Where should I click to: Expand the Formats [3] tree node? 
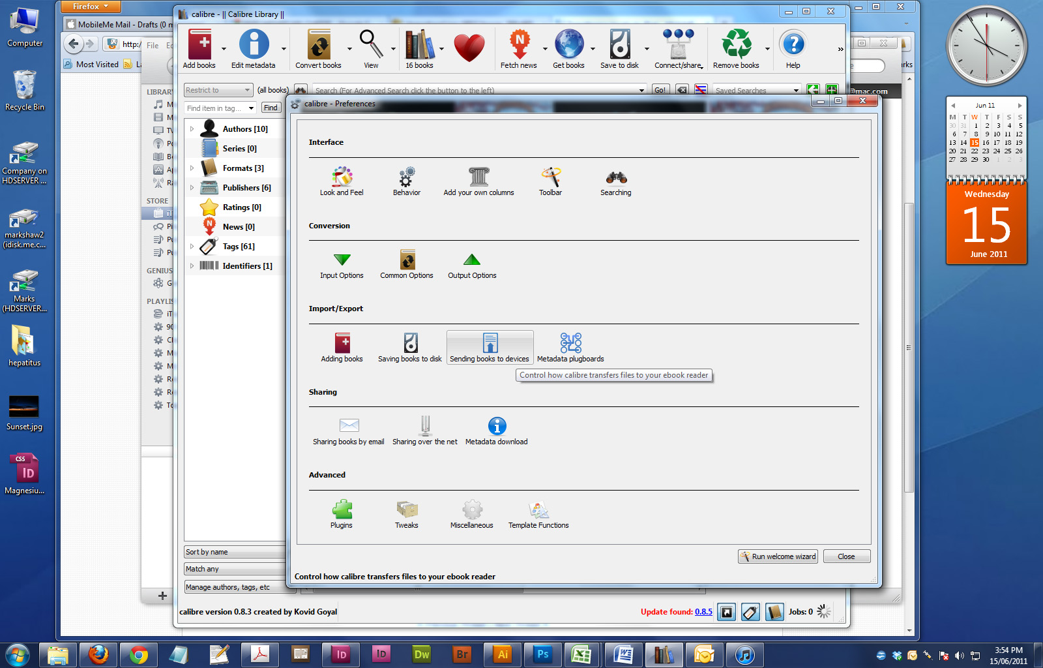point(192,168)
